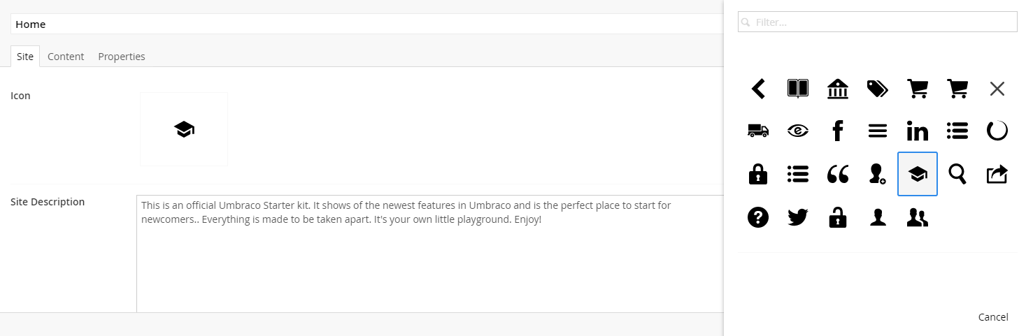Choose the question mark help icon
This screenshot has width=1026, height=336.
(758, 217)
